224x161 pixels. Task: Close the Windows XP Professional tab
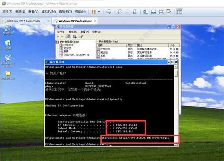click(x=95, y=21)
